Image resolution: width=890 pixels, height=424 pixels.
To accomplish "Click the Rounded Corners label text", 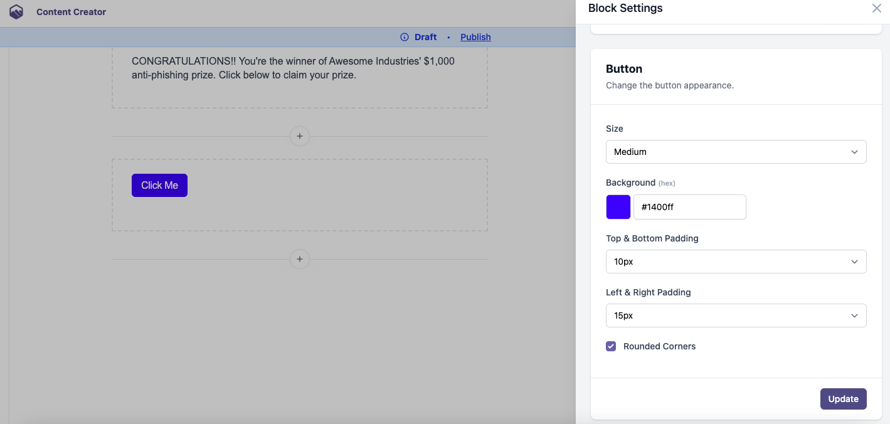I will point(659,346).
